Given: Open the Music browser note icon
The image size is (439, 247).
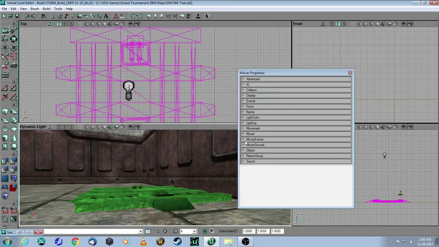Looking at the screenshot, I should point(66,16).
